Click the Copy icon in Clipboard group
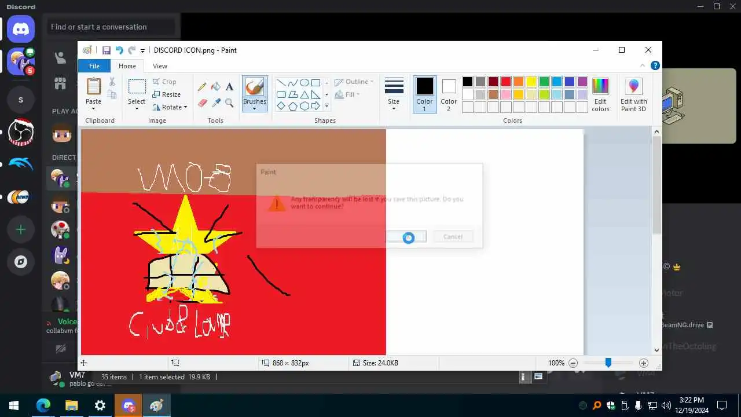Viewport: 741px width, 417px height. (112, 94)
